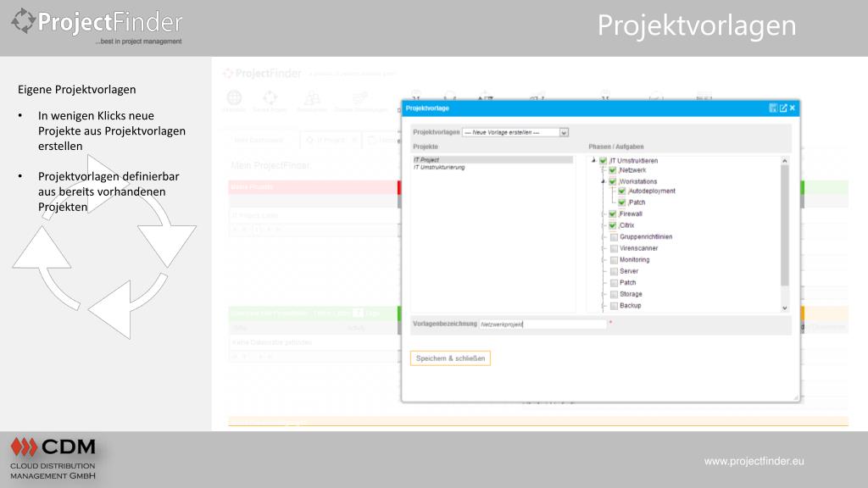Screen dimensions: 868x488
Task: Check the Storage checkbox
Action: tap(614, 294)
